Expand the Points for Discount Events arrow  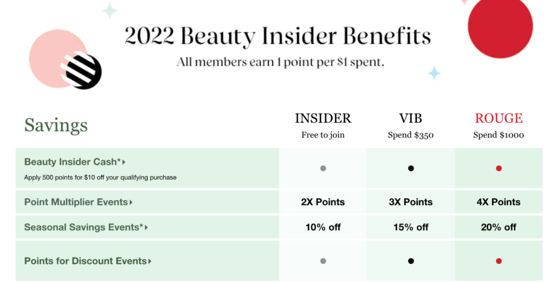click(x=150, y=261)
